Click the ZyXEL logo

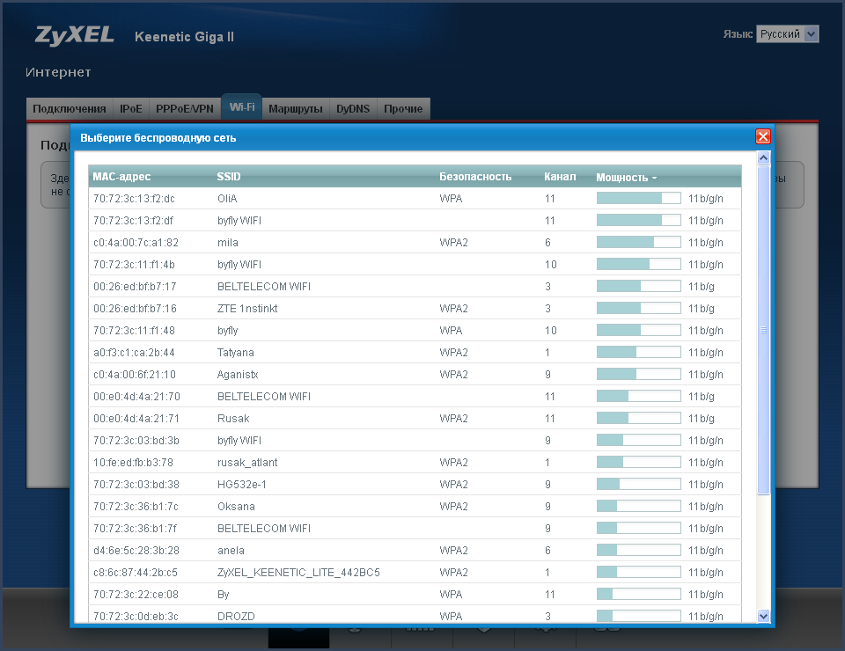click(x=74, y=35)
